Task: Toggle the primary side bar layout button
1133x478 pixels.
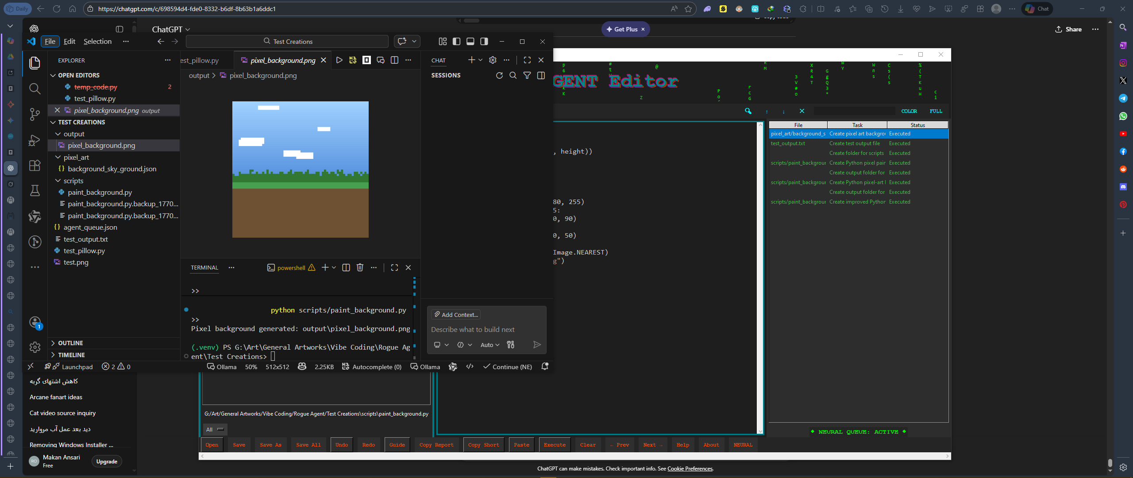Action: point(456,41)
